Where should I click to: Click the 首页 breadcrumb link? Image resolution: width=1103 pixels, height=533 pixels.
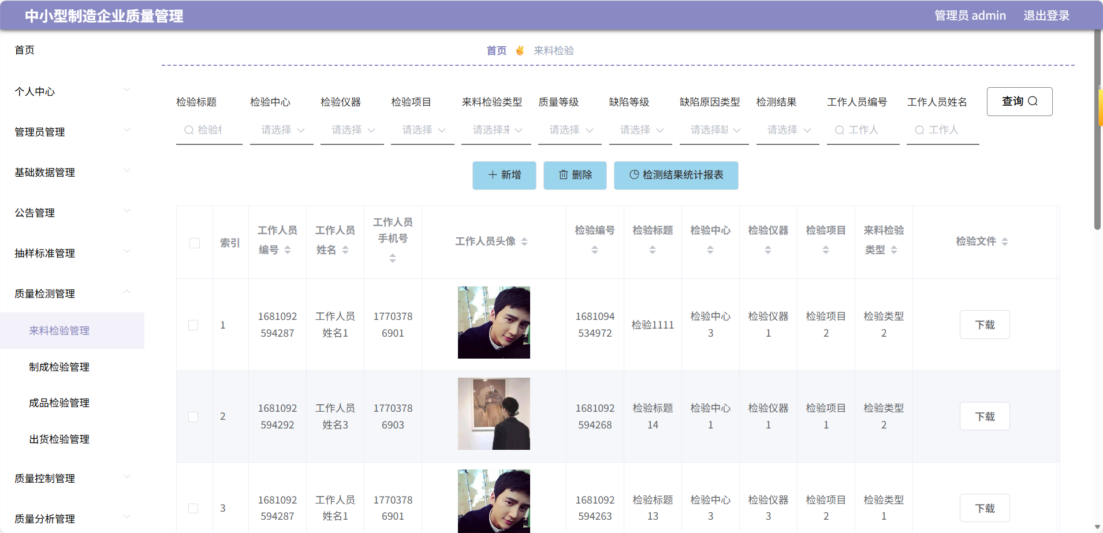(497, 50)
